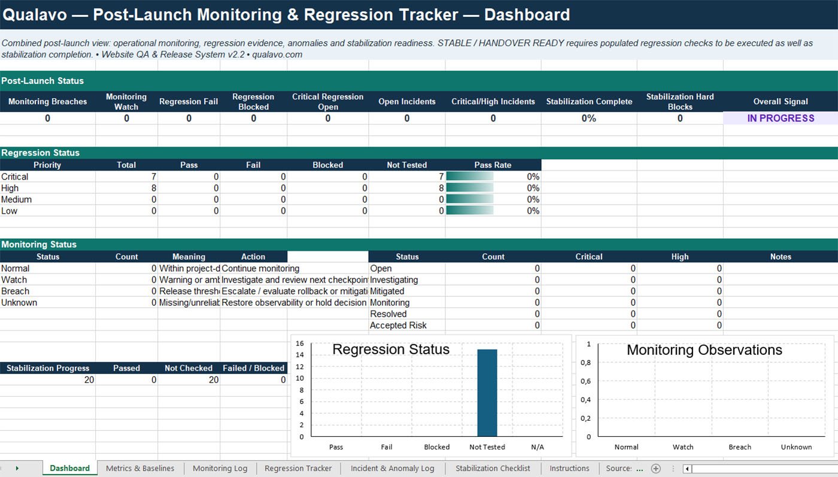Click the next-sheet navigation arrow
The width and height of the screenshot is (838, 477).
click(17, 469)
